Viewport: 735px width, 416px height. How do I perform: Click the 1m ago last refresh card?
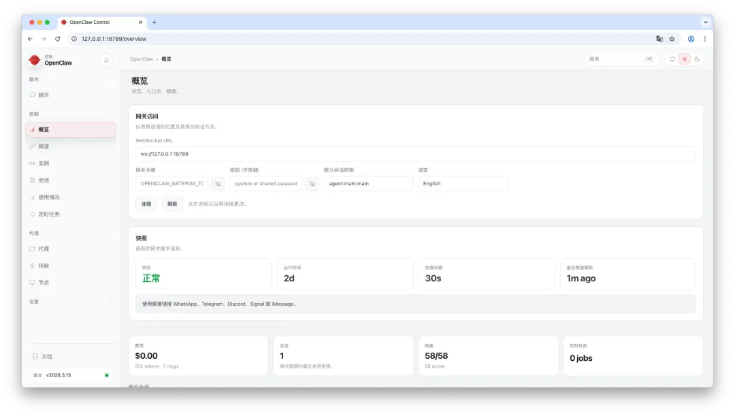pyautogui.click(x=628, y=274)
